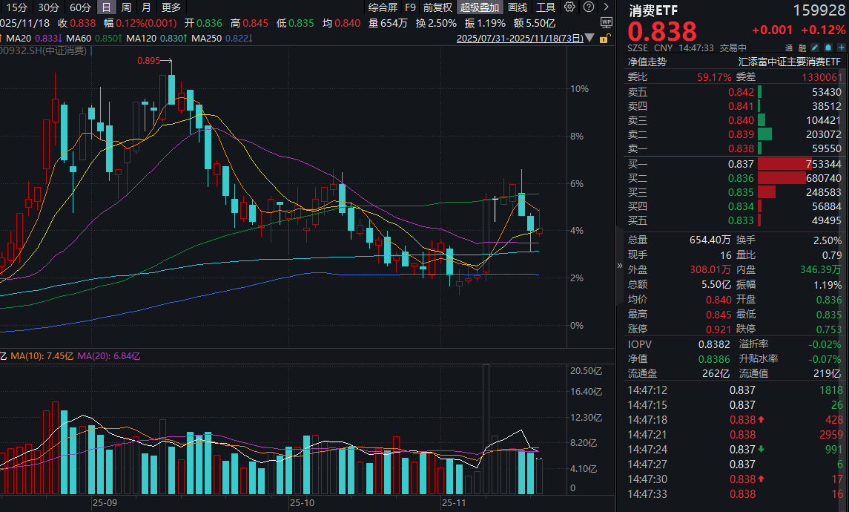The image size is (849, 512).
Task: Add 消费ETF to watchlist via plus icon
Action: 841,47
